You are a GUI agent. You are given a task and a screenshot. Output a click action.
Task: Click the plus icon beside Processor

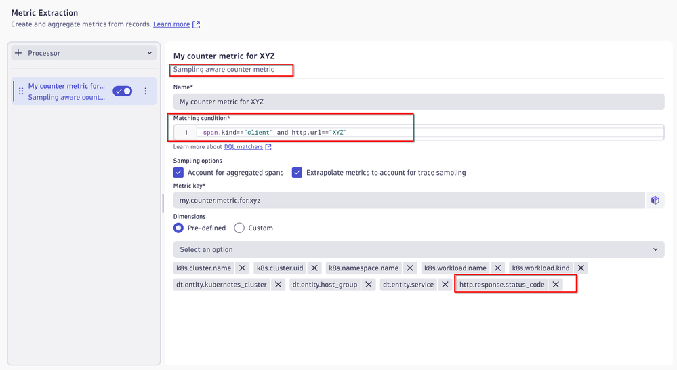[18, 53]
